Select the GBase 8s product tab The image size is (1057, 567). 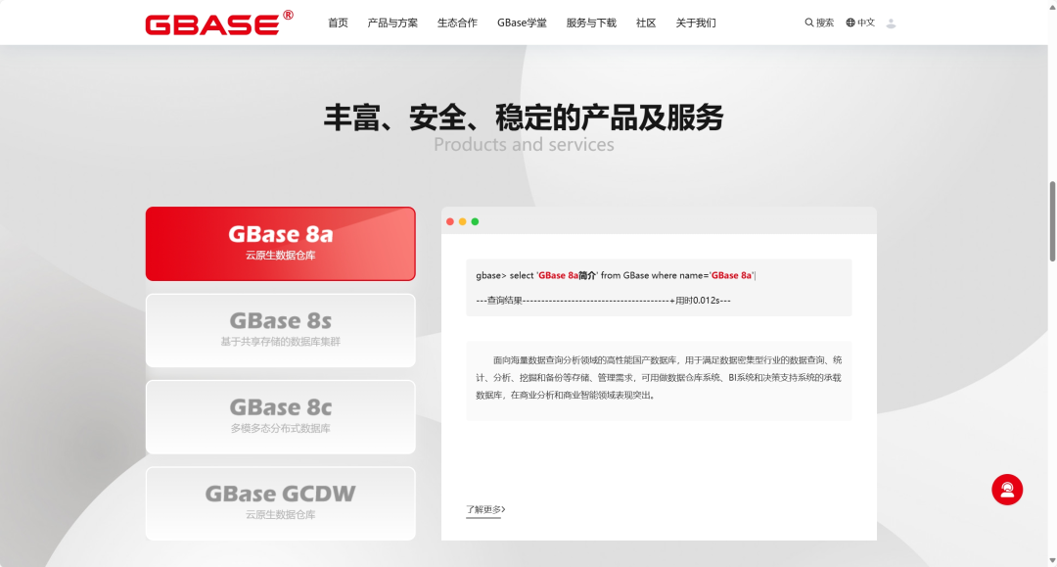[x=281, y=330]
